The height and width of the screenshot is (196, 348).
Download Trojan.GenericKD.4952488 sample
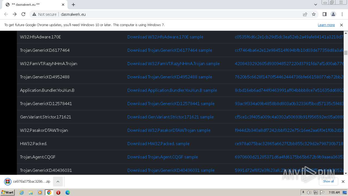(x=170, y=77)
